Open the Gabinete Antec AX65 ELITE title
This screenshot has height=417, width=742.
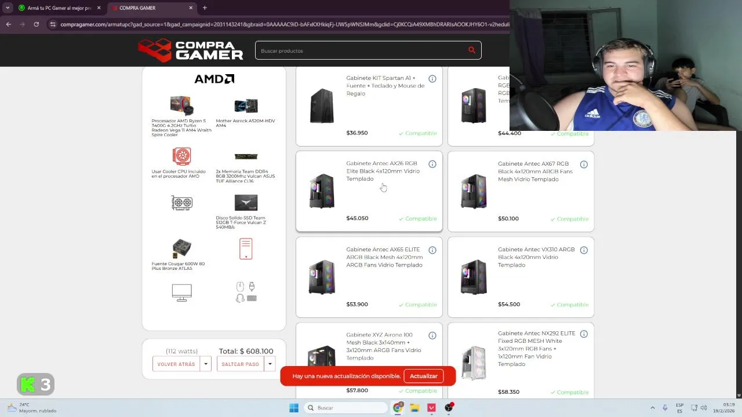(x=384, y=257)
